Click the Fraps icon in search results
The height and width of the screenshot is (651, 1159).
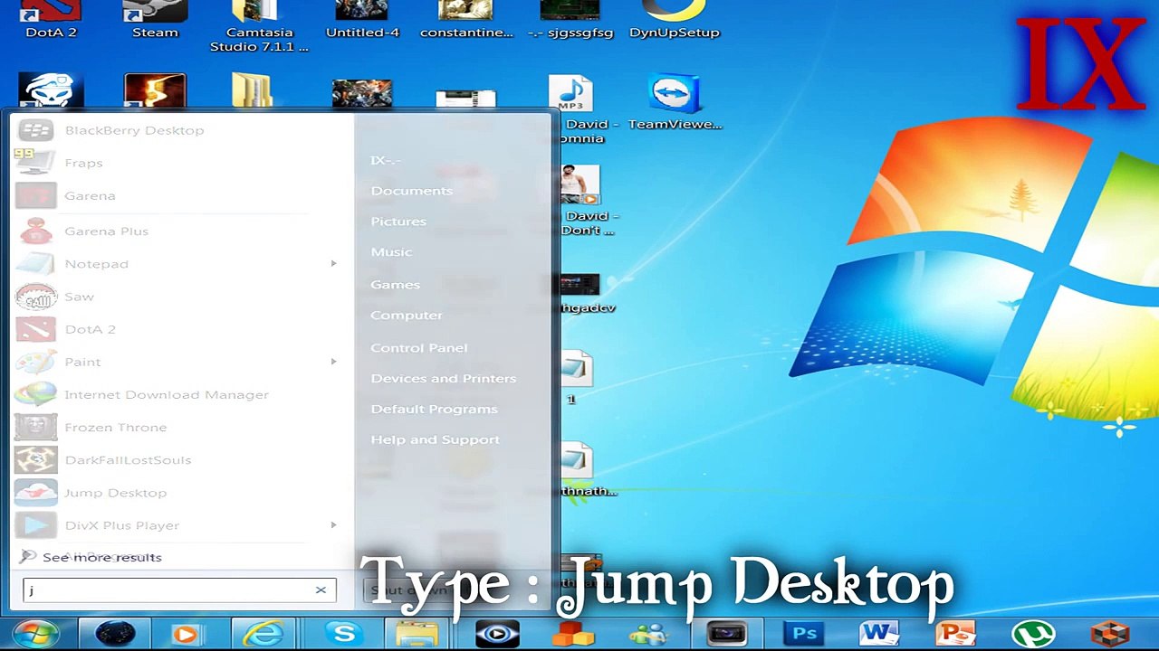(35, 163)
